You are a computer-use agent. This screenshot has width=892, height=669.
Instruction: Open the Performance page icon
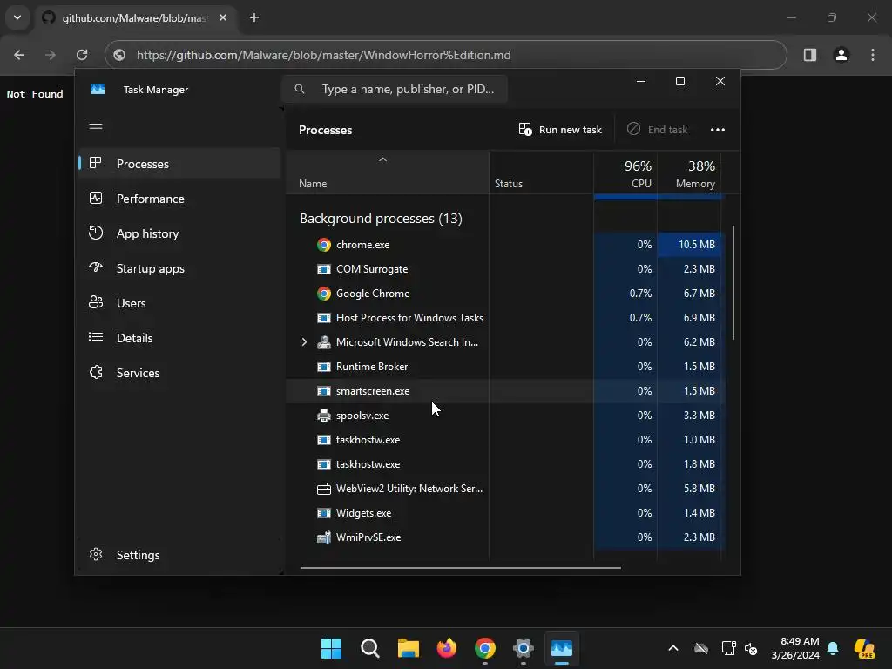coord(96,198)
